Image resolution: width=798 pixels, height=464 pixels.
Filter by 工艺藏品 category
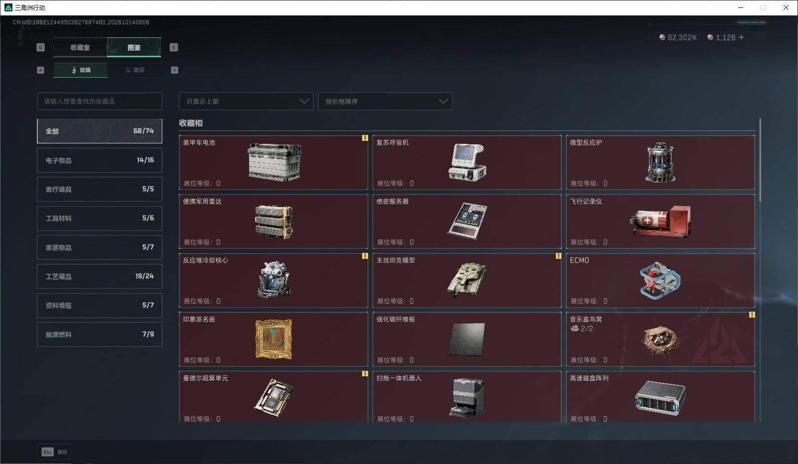(100, 276)
